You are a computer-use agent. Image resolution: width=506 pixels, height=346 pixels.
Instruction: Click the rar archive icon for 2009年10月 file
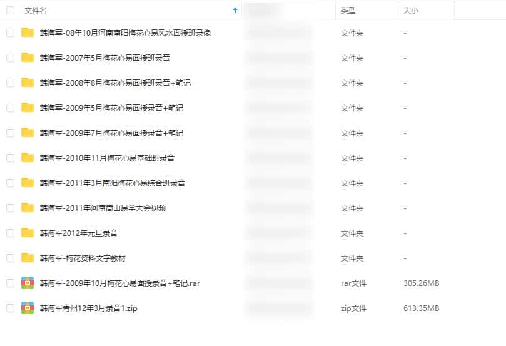(x=28, y=283)
